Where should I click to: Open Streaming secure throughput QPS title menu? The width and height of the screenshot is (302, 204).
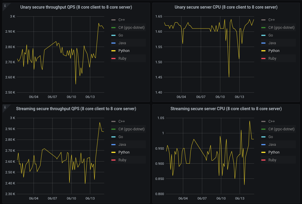coord(76,109)
